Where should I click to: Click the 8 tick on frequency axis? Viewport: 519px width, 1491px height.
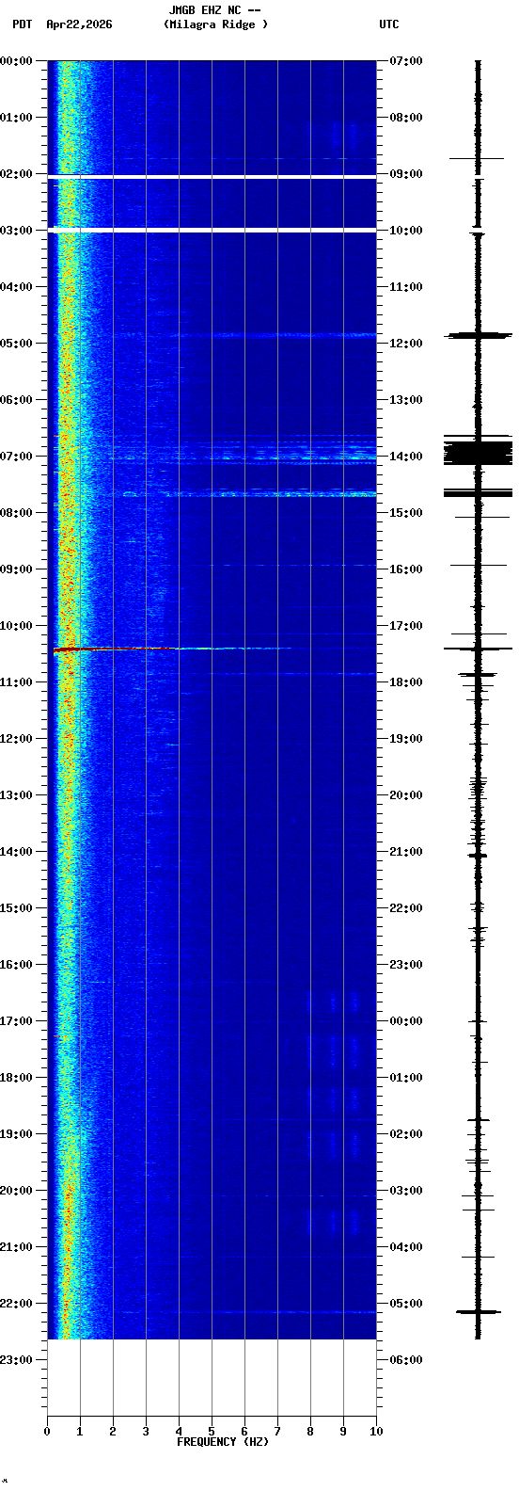click(310, 1432)
